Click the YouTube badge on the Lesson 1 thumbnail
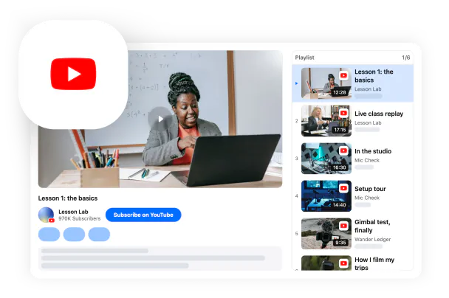This screenshot has width=449, height=298. coord(343,75)
